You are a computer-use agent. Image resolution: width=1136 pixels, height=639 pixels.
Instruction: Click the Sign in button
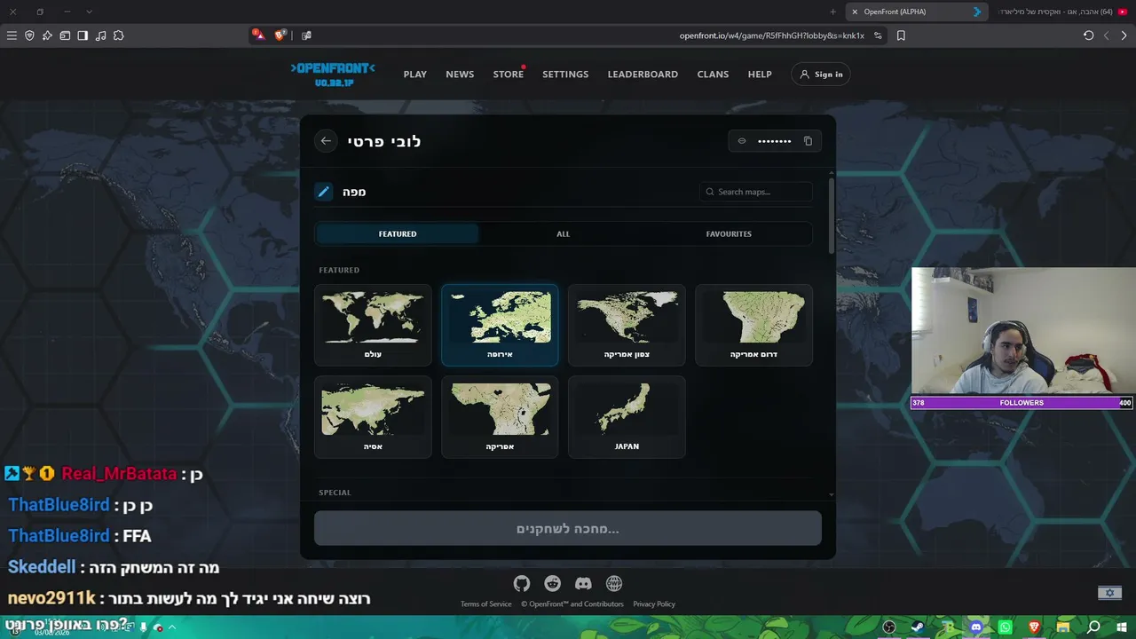click(x=821, y=75)
